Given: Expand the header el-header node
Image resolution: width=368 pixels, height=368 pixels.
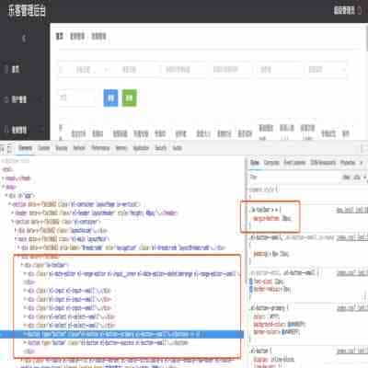Looking at the screenshot, I should 12,213.
